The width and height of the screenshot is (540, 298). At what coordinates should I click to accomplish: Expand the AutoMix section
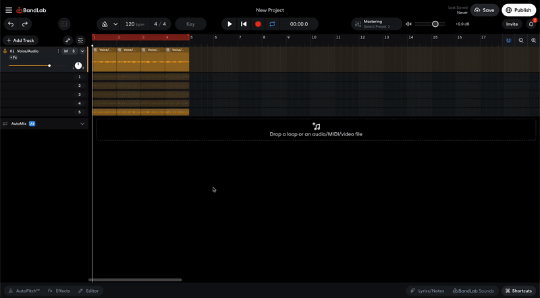pyautogui.click(x=82, y=124)
